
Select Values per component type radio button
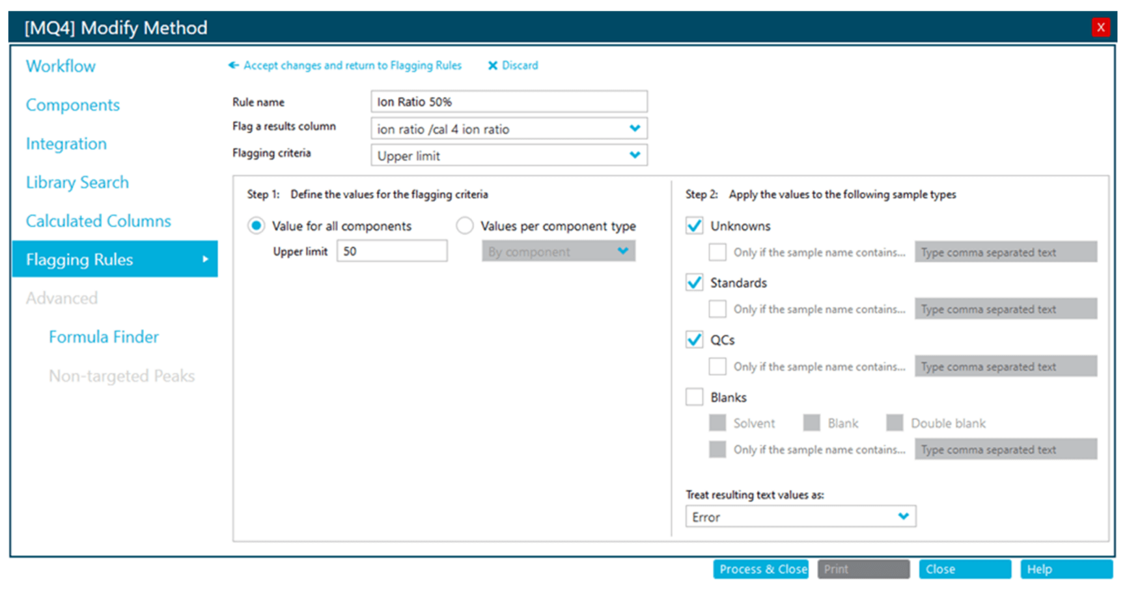pyautogui.click(x=464, y=226)
